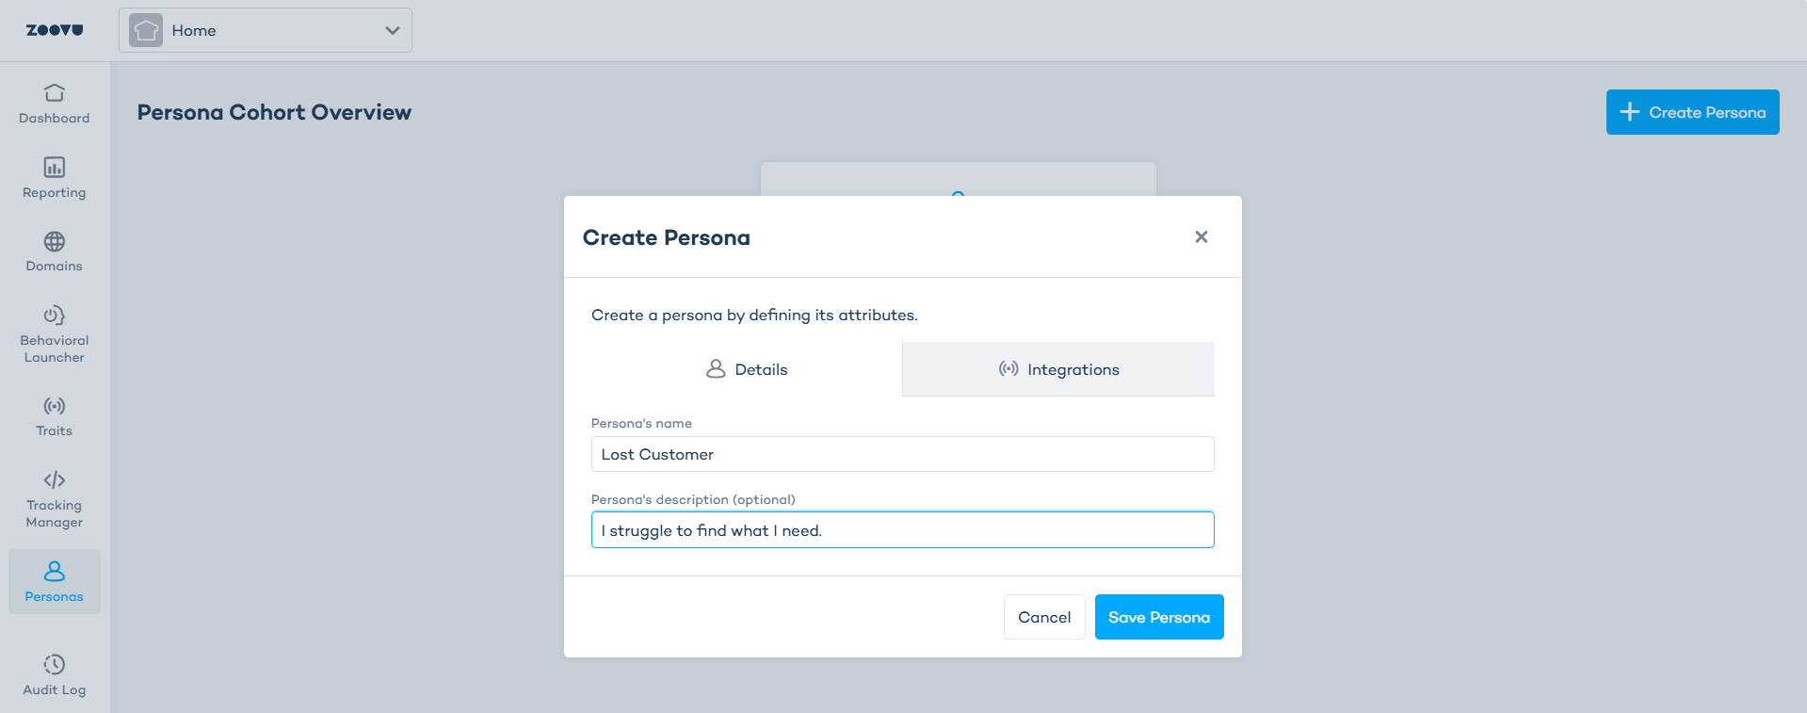1807x713 pixels.
Task: Click the Create Persona header button
Action: (x=1692, y=112)
